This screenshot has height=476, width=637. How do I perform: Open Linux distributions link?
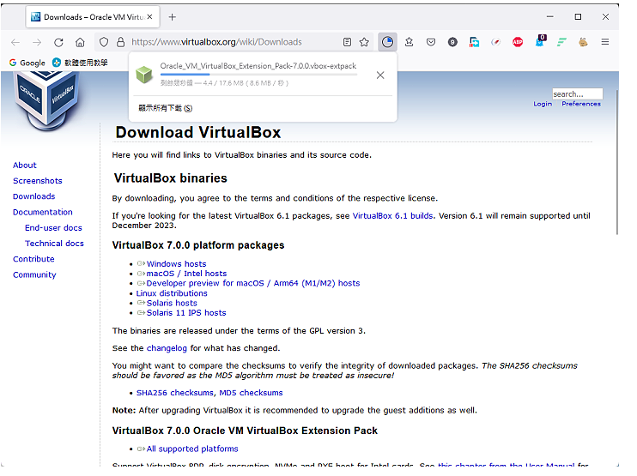(x=172, y=293)
